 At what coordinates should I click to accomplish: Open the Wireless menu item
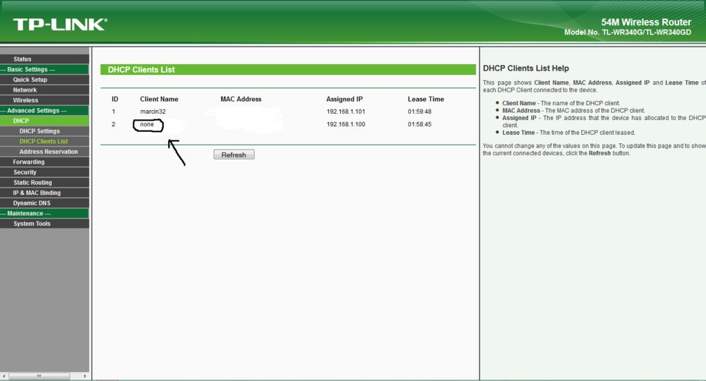pyautogui.click(x=25, y=100)
